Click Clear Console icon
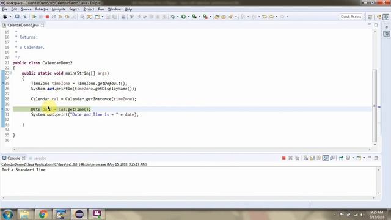Viewport: 391px width, 220px height. point(305,158)
